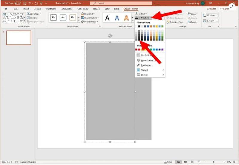Viewport: 239px width, 165px height.
Task: Choose the Eyedropper menu option
Action: tap(150, 65)
